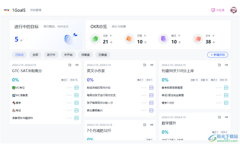Edit the 7个月减肥32斤 goal card
Image resolution: width=240 pixels, height=144 pixels.
point(145,125)
